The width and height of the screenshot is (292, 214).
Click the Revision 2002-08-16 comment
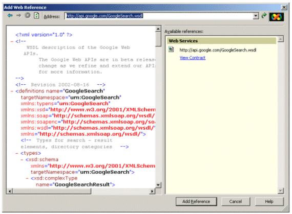tap(60, 85)
